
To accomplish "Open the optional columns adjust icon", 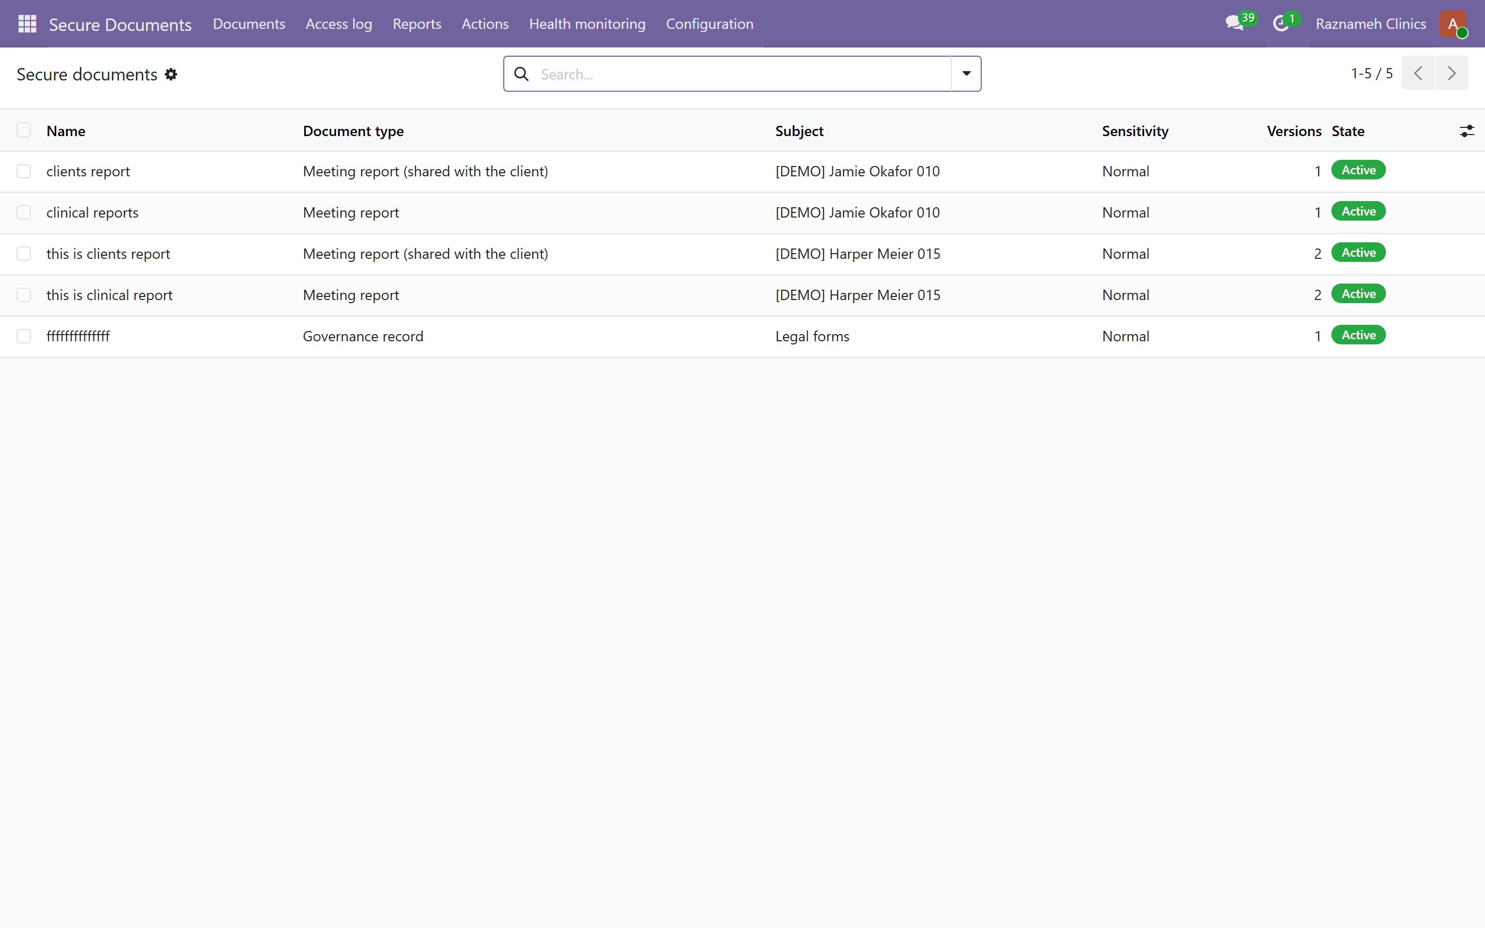I will point(1466,131).
